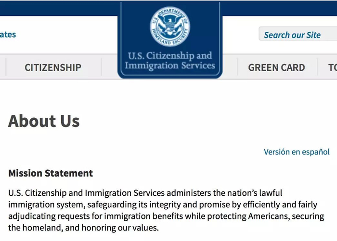
Task: Open the CITIZENSHIP navigation menu
Action: tap(53, 67)
